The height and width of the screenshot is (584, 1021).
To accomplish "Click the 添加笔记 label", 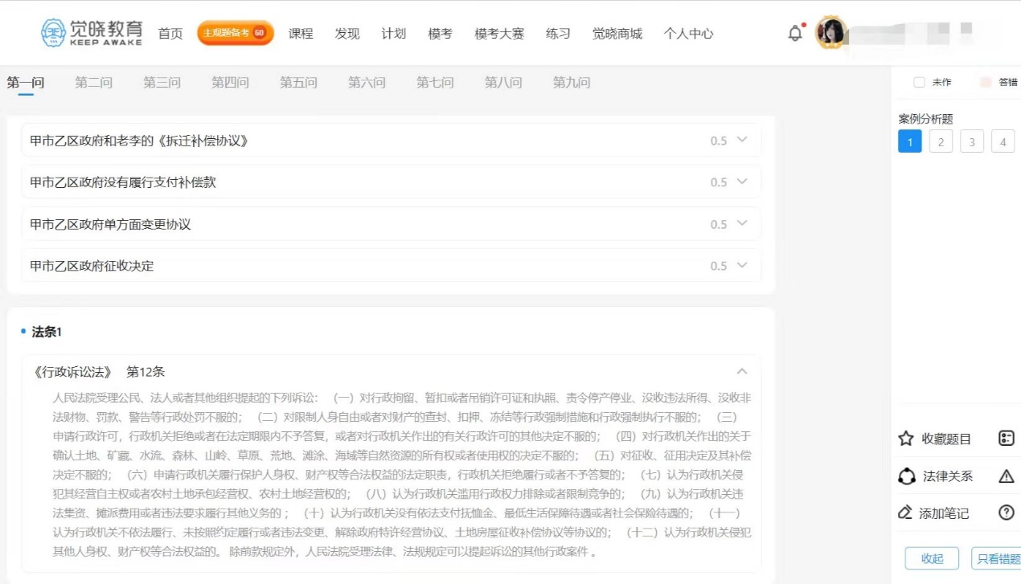I will [944, 513].
